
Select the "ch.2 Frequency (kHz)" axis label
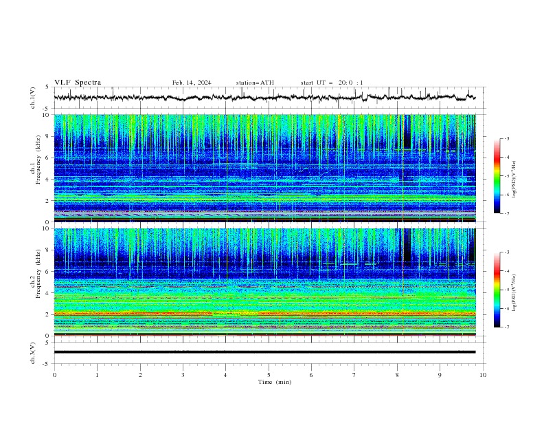[x=36, y=274]
